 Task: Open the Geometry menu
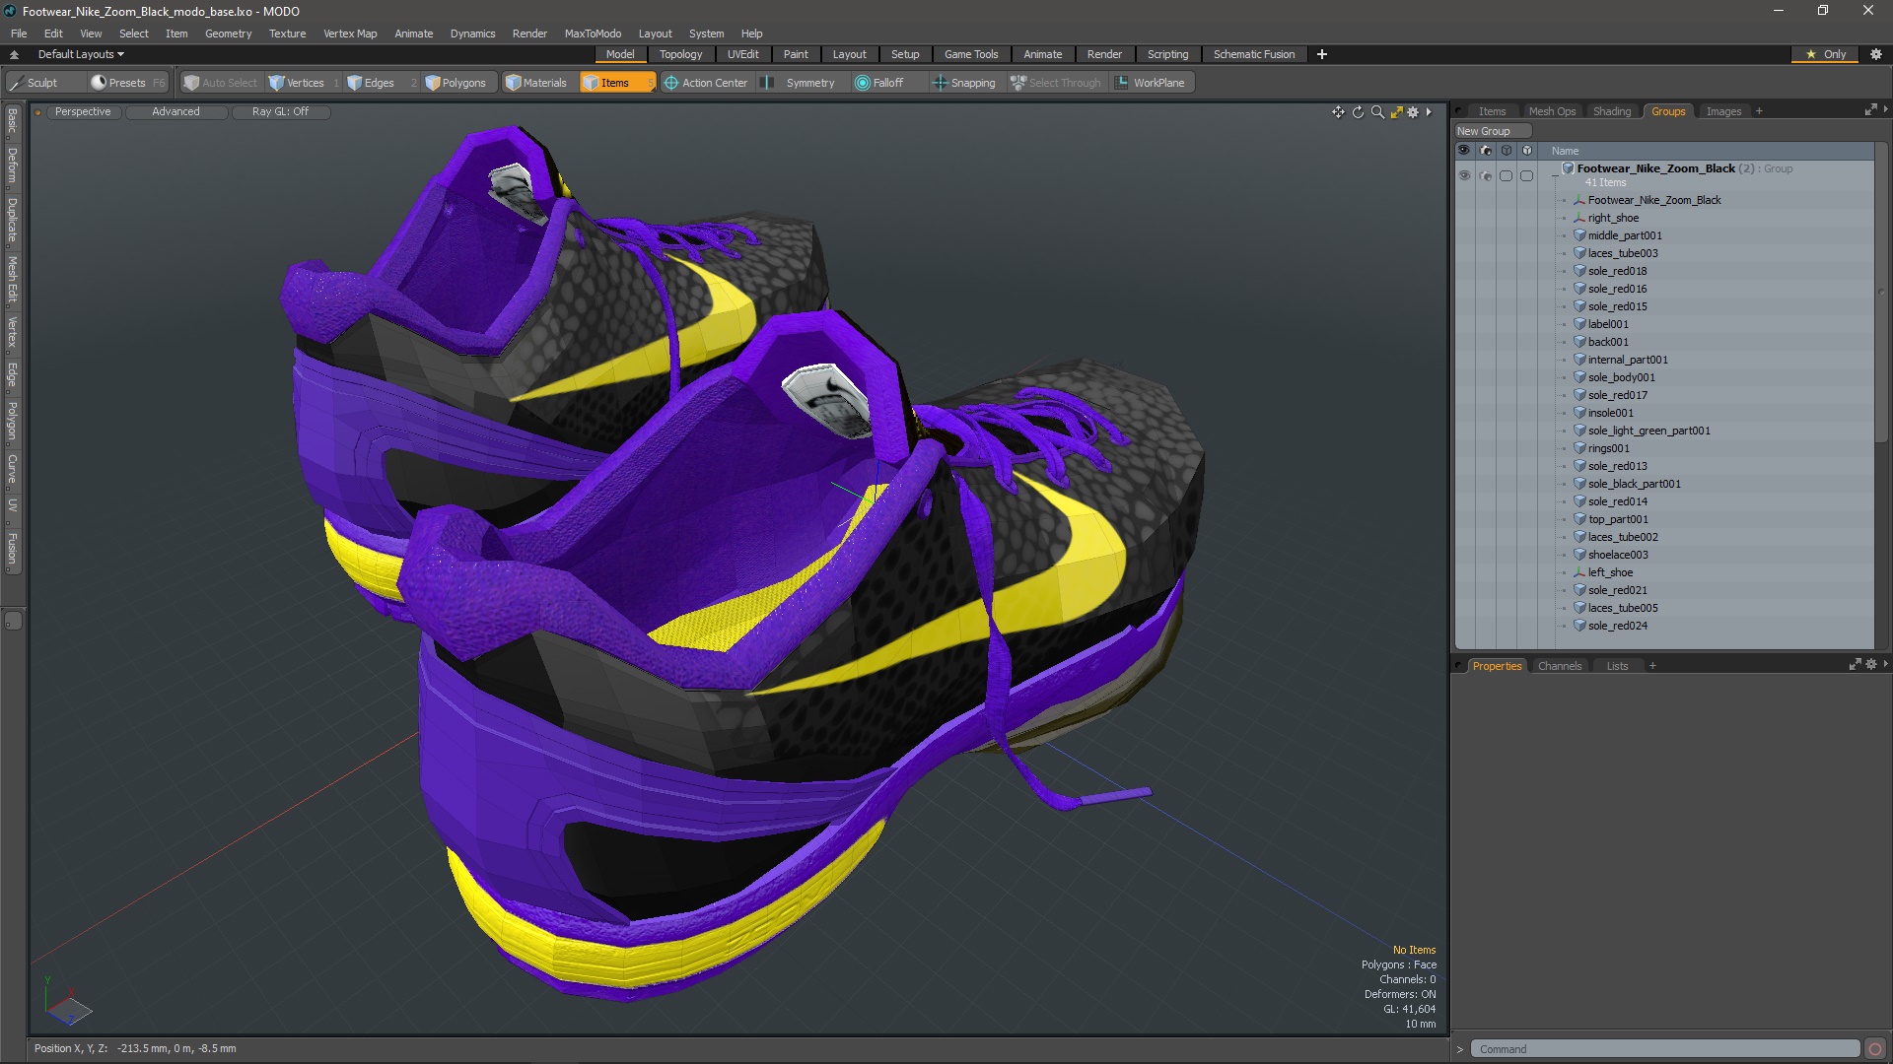tap(228, 33)
